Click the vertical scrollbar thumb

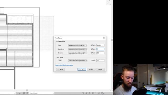pyautogui.click(x=112, y=40)
